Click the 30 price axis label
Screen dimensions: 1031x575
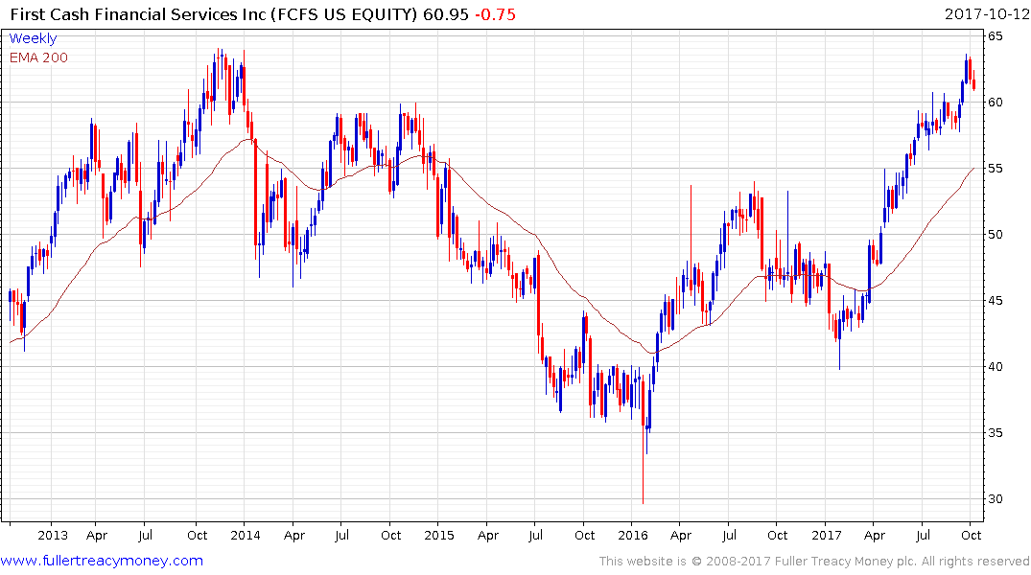(x=996, y=498)
